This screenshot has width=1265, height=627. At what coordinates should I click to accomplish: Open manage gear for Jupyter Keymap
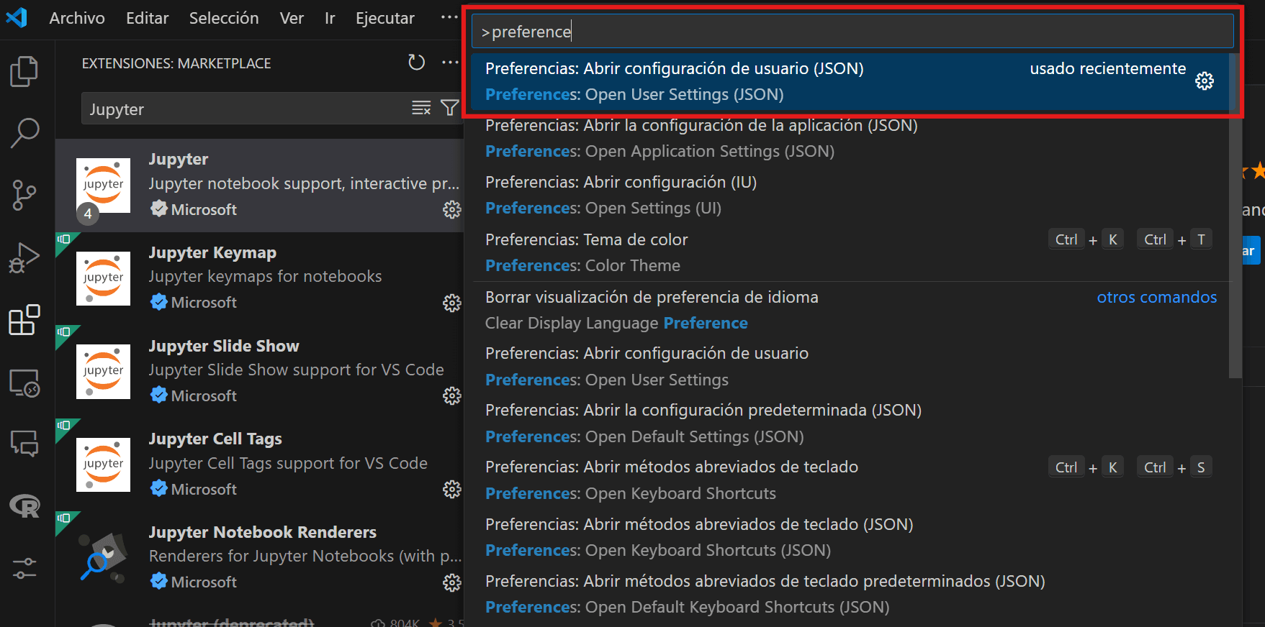point(451,303)
